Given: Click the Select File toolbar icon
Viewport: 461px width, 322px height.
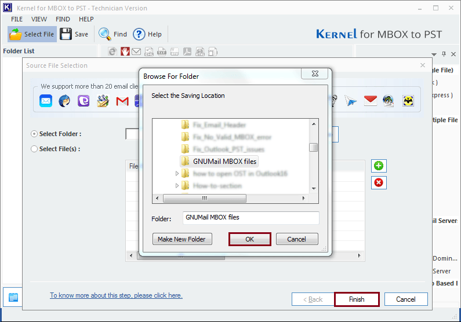Looking at the screenshot, I should [16, 34].
